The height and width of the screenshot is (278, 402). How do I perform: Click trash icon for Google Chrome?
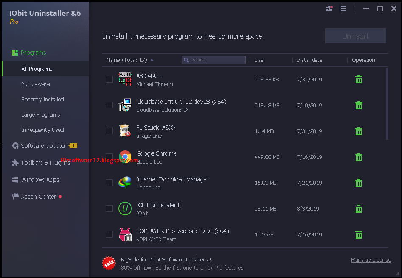pyautogui.click(x=358, y=157)
